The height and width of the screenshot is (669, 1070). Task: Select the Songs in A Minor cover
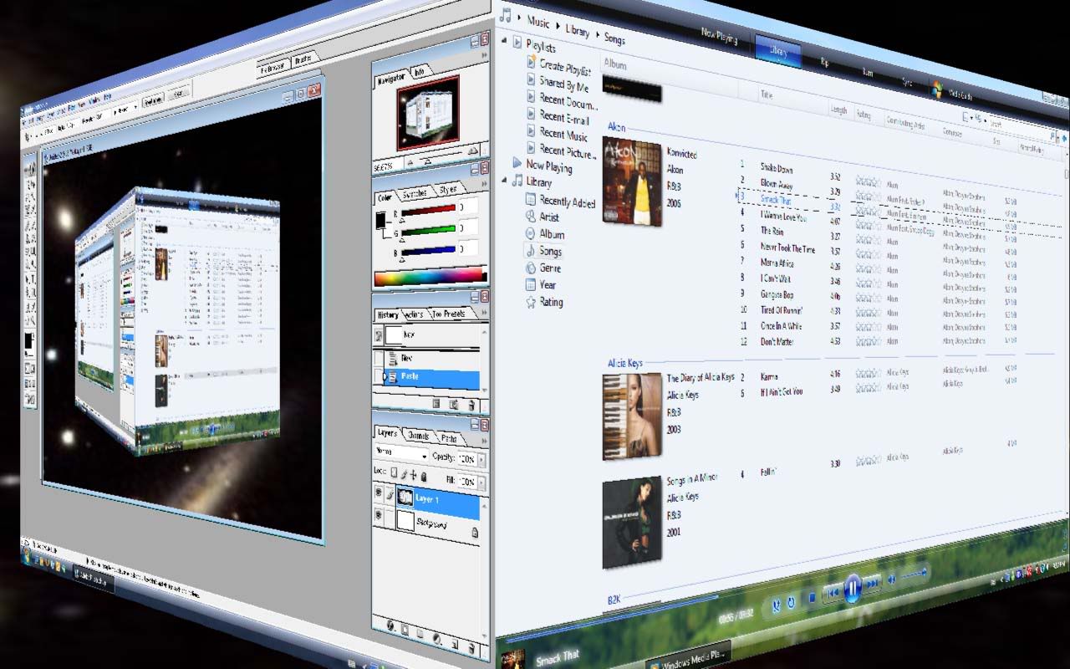pyautogui.click(x=632, y=523)
